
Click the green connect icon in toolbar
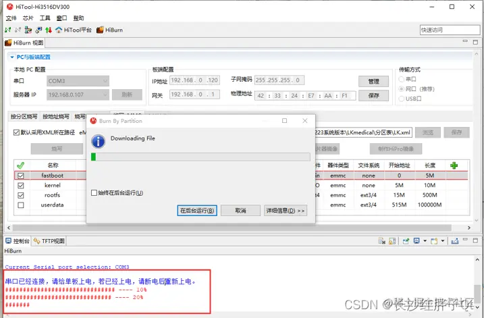pyautogui.click(x=8, y=30)
